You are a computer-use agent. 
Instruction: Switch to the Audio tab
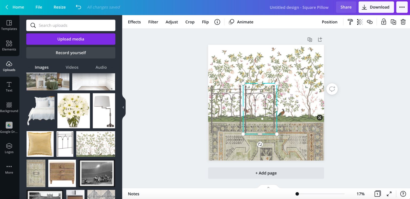pos(101,67)
